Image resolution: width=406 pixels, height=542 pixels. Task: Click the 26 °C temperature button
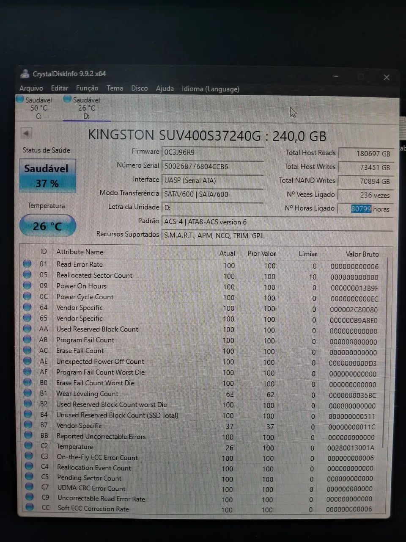click(47, 226)
